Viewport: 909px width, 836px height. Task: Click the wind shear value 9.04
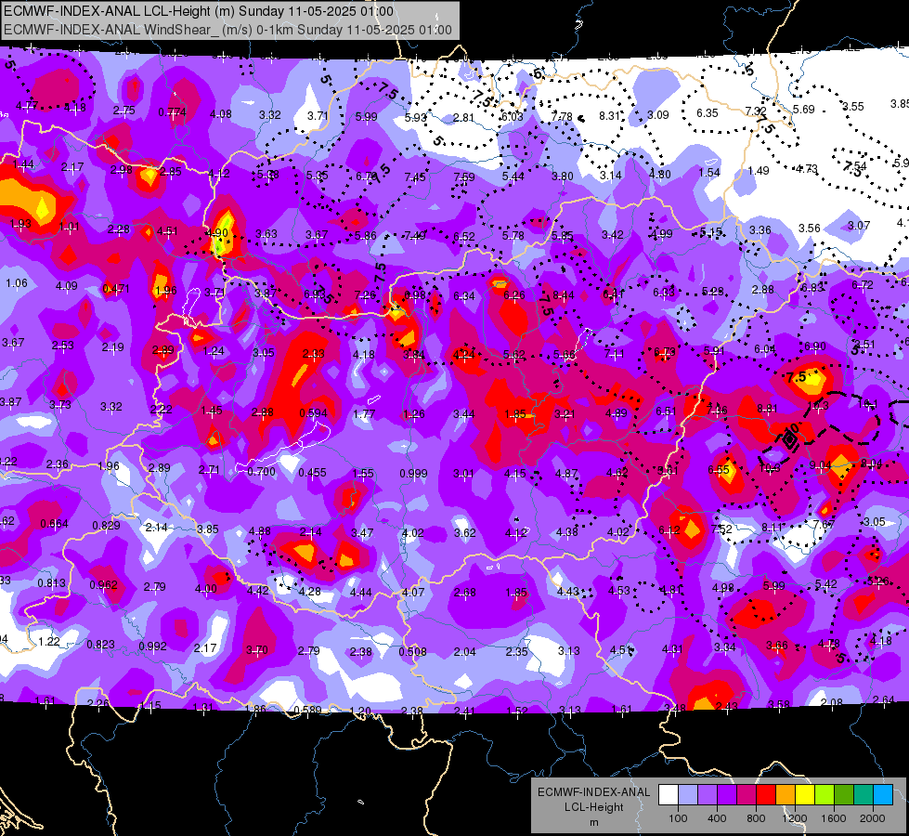820,465
